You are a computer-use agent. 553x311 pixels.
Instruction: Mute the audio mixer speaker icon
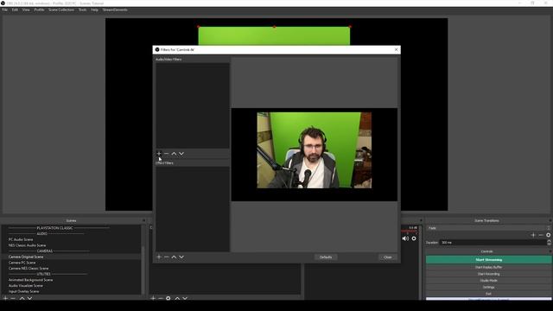(x=405, y=238)
